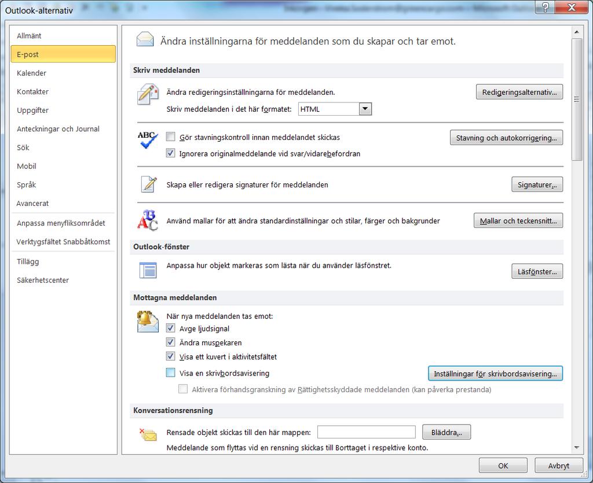593x483 pixels.
Task: Confirm with the OK button
Action: tap(503, 466)
